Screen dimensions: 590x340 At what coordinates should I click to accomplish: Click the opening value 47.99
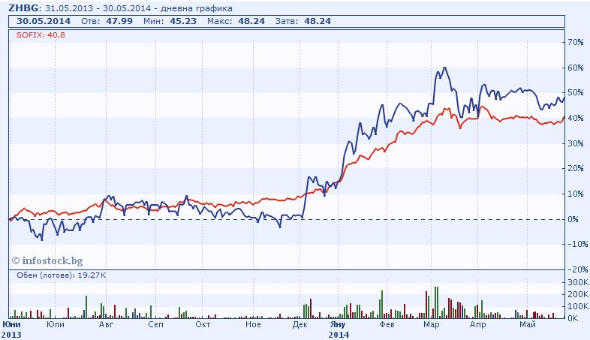pyautogui.click(x=119, y=21)
